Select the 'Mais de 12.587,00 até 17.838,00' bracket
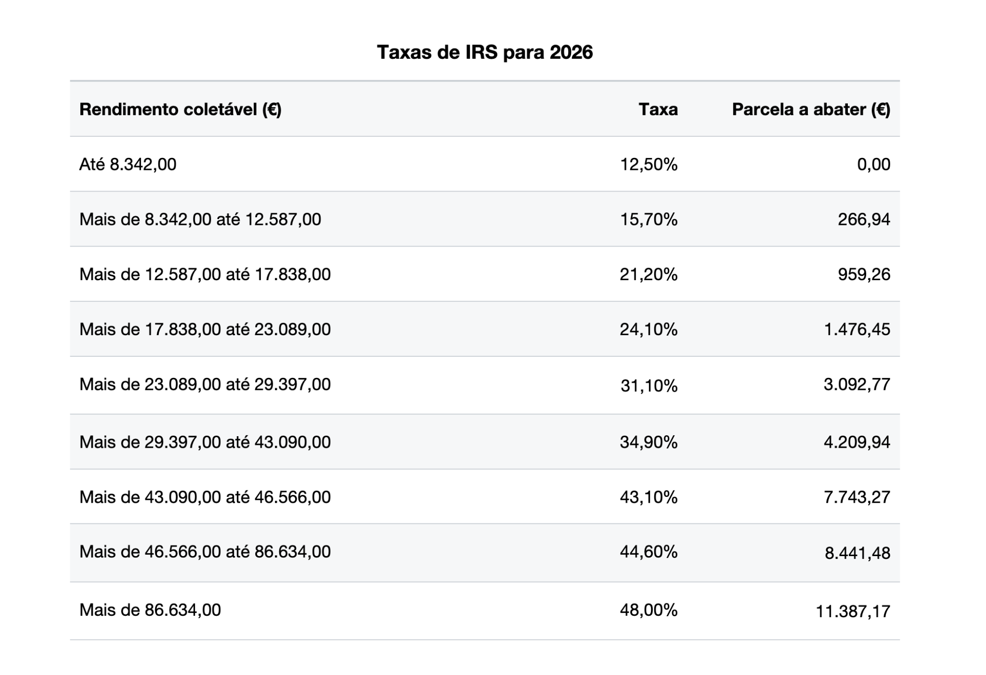 pyautogui.click(x=205, y=274)
